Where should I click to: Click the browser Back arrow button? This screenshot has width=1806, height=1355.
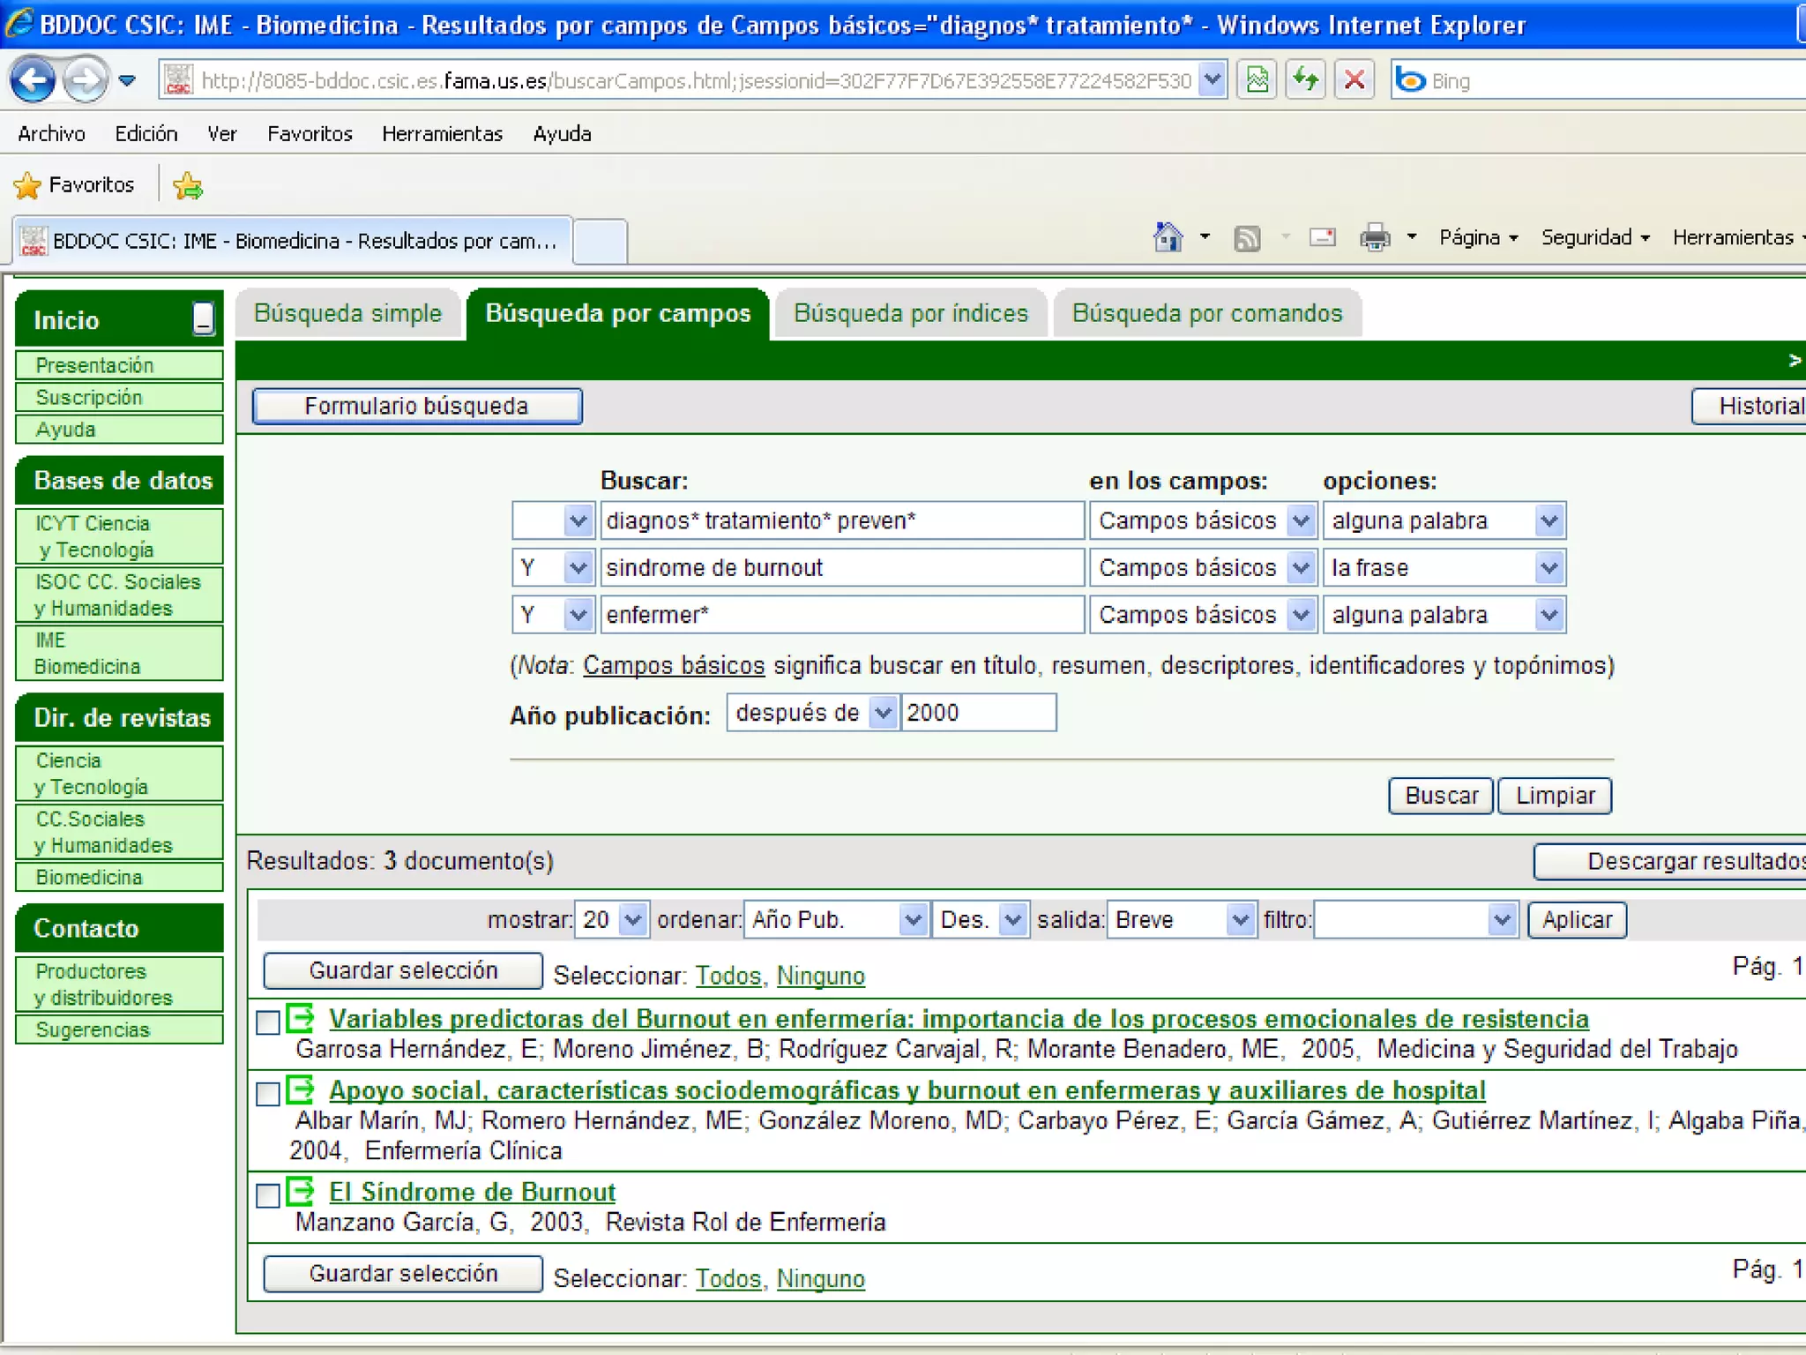pyautogui.click(x=33, y=81)
